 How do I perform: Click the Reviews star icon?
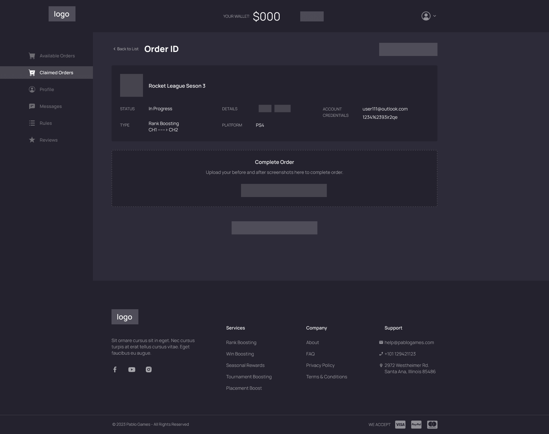[x=32, y=140]
